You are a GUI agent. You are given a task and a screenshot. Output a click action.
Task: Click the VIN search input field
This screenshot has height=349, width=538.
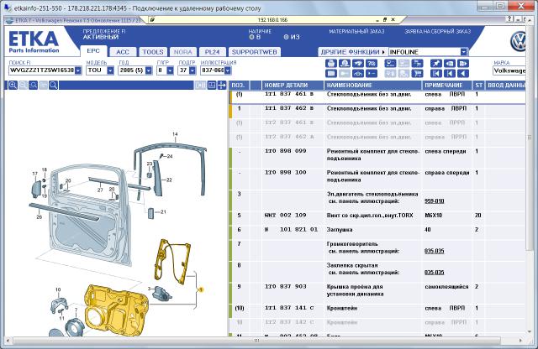(x=42, y=70)
